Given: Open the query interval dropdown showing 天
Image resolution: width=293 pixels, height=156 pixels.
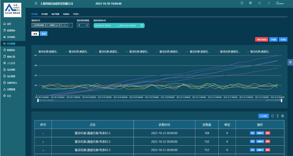Looking at the screenshot, I should (x=83, y=25).
